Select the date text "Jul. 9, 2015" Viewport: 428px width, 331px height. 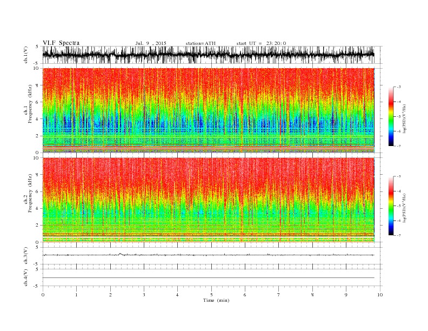pos(151,43)
